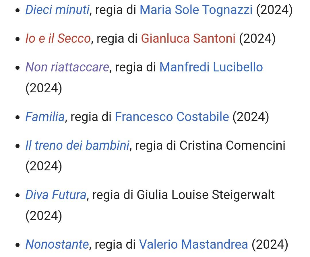Go to Manfredi Lucibello's page
Viewport: 310px width, 257px height.
tap(211, 67)
